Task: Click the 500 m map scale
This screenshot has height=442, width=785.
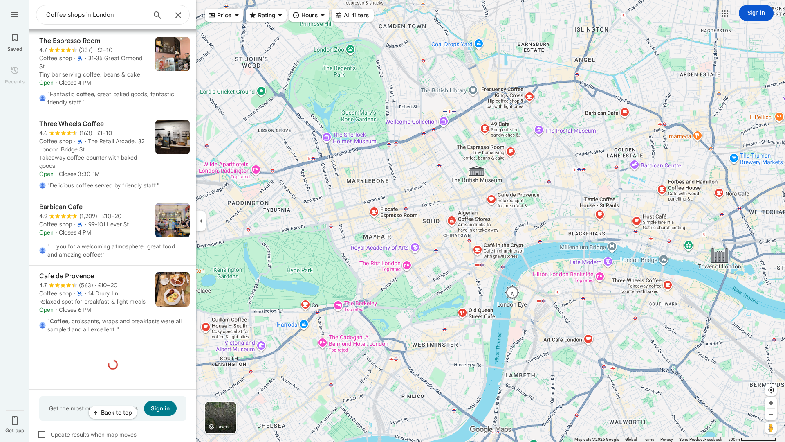Action: (x=752, y=439)
